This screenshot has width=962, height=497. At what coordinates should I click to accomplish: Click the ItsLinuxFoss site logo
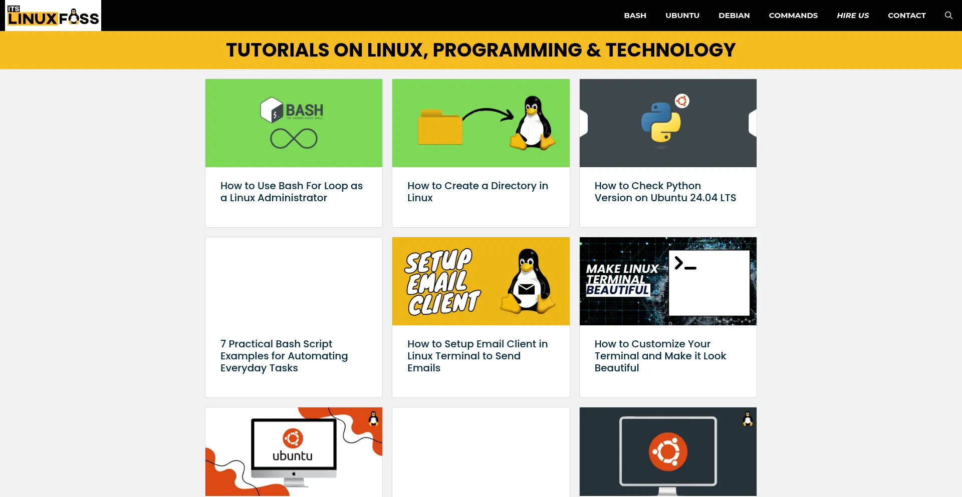tap(52, 15)
